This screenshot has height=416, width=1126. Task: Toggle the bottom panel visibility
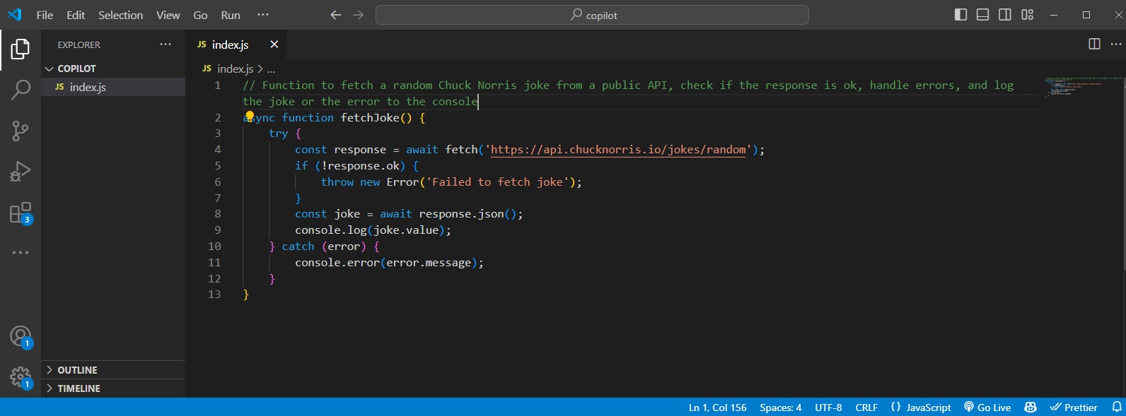(x=982, y=15)
